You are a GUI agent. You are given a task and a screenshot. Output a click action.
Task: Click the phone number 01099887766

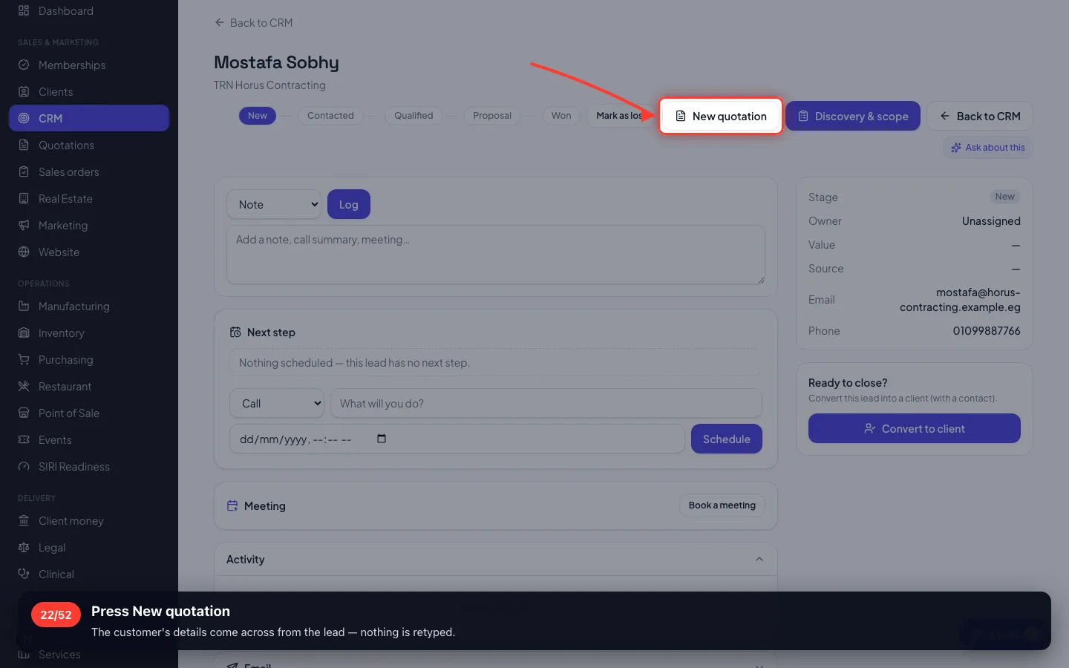[x=987, y=331]
